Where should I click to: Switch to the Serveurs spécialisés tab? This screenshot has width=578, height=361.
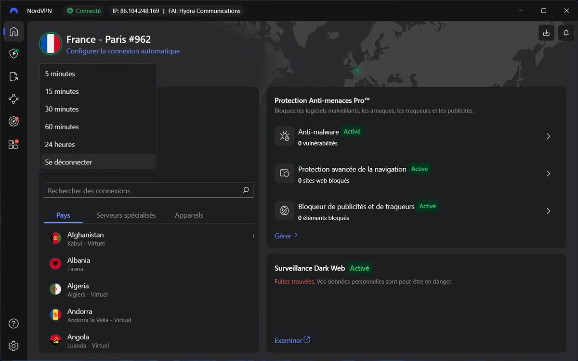[x=126, y=215]
